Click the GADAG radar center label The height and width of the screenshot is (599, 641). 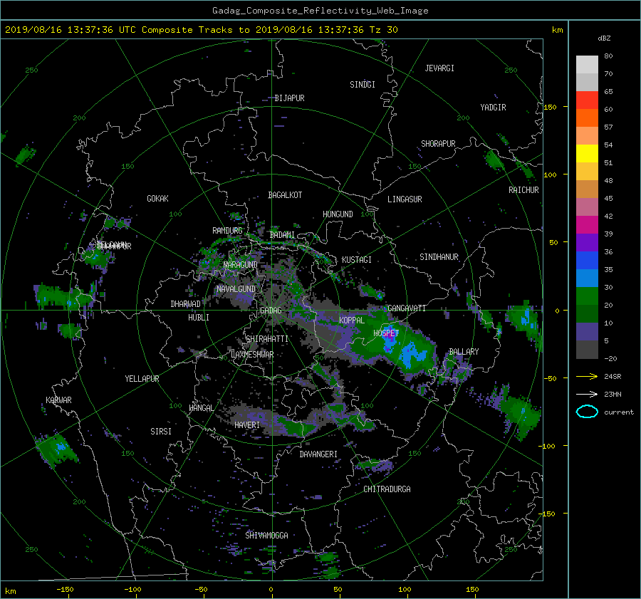[271, 311]
